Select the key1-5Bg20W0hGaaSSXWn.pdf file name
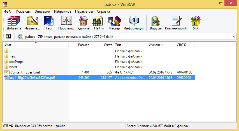 (32, 77)
